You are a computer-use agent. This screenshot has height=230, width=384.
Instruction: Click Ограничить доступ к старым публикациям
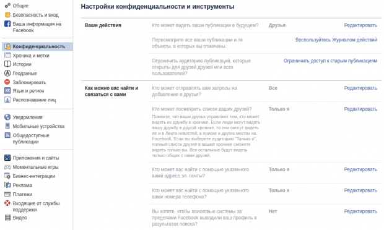point(330,61)
